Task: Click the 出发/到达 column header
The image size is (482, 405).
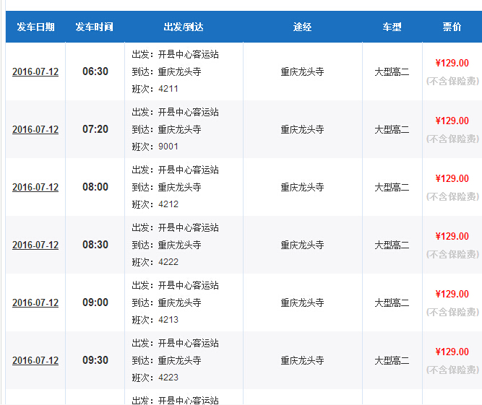Action: point(184,27)
